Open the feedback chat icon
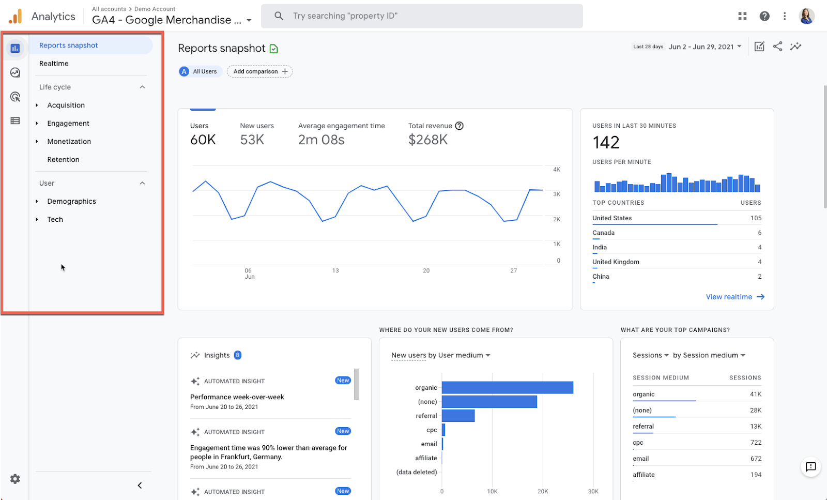Viewport: 827px width, 500px height. tap(810, 467)
